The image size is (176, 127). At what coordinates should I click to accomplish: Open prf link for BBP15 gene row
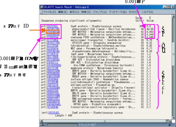tap(52, 90)
